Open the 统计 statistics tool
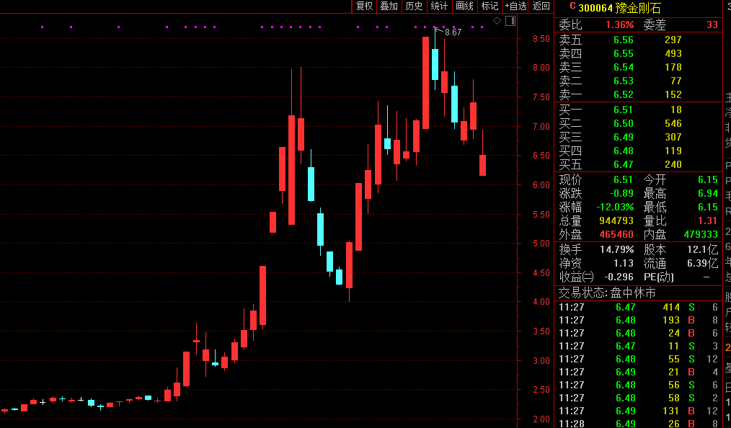The width and height of the screenshot is (731, 428). click(x=439, y=6)
